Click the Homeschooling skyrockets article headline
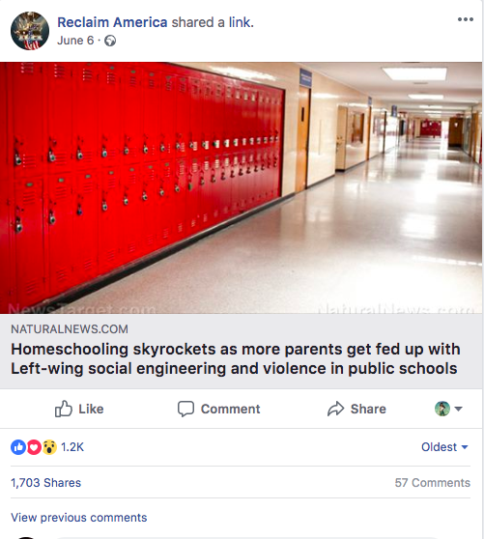 [236, 358]
